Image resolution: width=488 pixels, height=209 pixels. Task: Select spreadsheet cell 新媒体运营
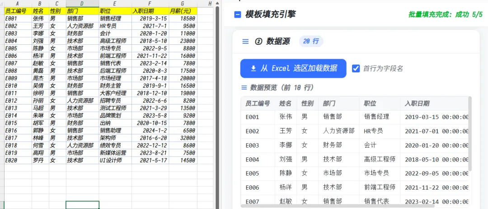pyautogui.click(x=115, y=153)
